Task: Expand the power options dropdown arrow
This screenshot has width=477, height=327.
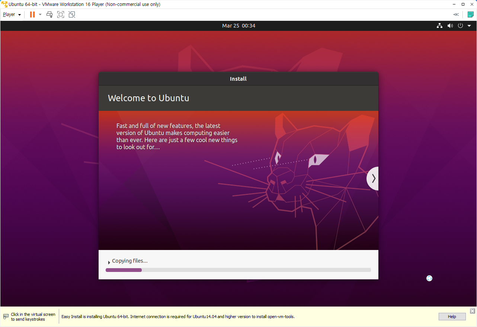Action: click(x=40, y=15)
